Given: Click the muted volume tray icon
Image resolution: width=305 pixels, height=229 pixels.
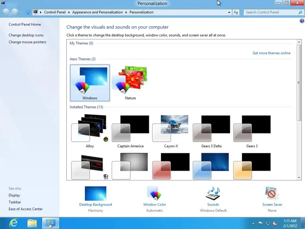Looking at the screenshot, I should 275,223.
